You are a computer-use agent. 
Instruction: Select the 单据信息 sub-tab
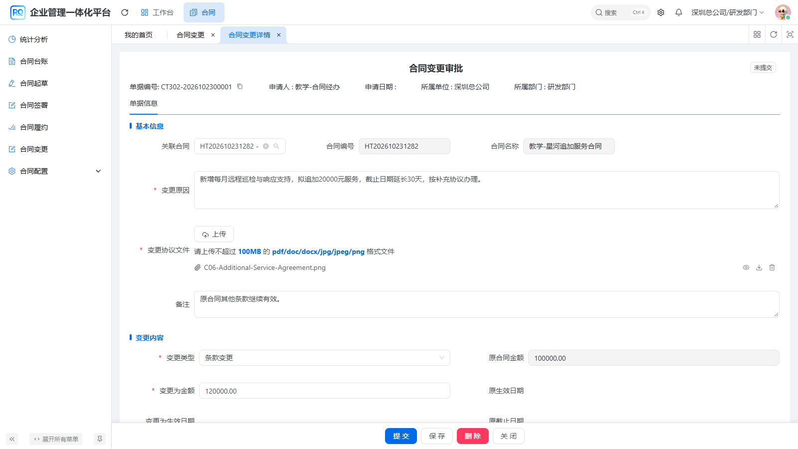(x=144, y=103)
